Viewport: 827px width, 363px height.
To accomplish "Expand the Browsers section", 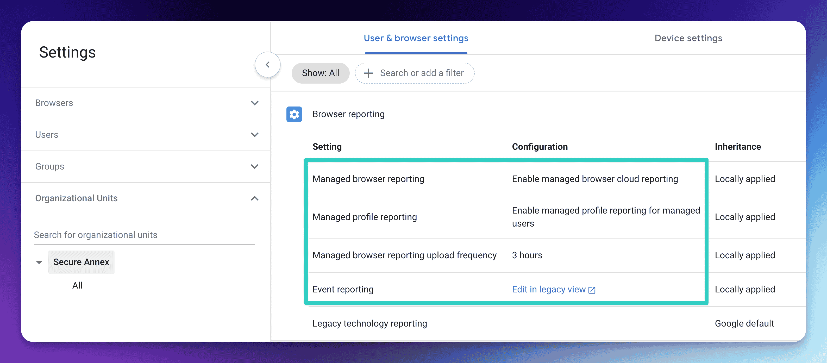I will [255, 103].
